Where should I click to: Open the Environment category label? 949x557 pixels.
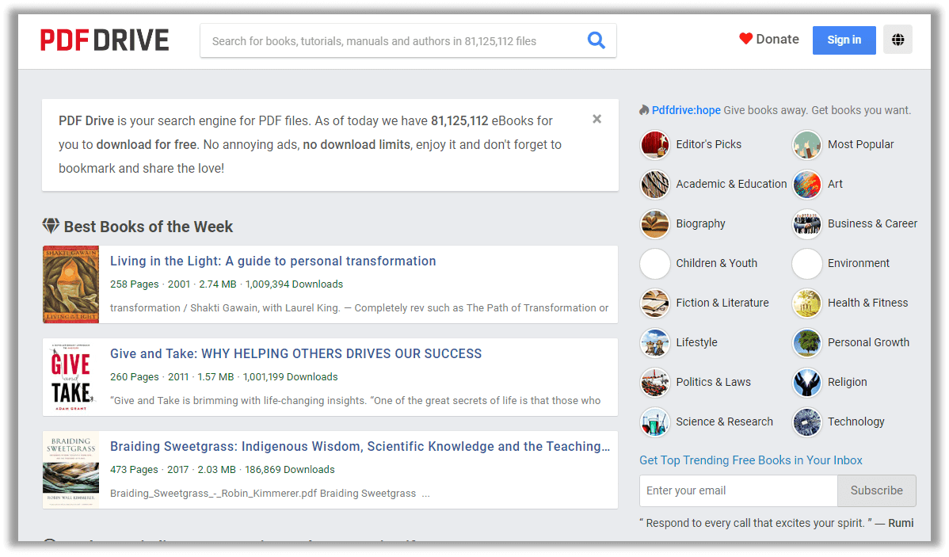click(x=858, y=263)
